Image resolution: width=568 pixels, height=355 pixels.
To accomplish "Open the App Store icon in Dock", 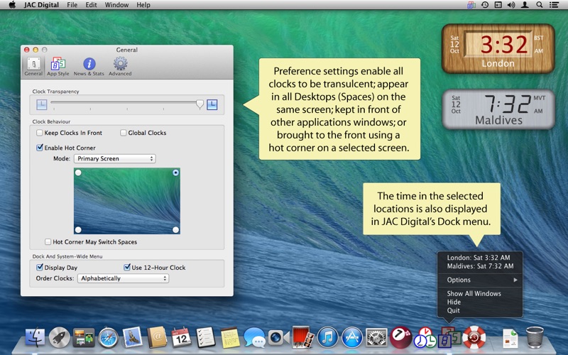I will [351, 338].
